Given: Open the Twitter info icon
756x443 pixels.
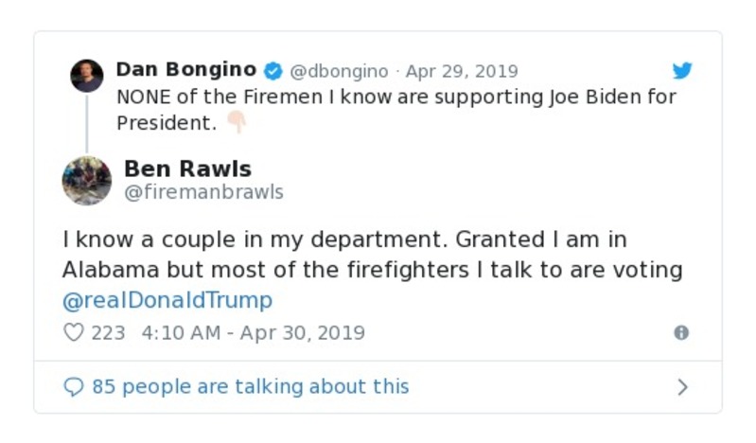Looking at the screenshot, I should 680,333.
